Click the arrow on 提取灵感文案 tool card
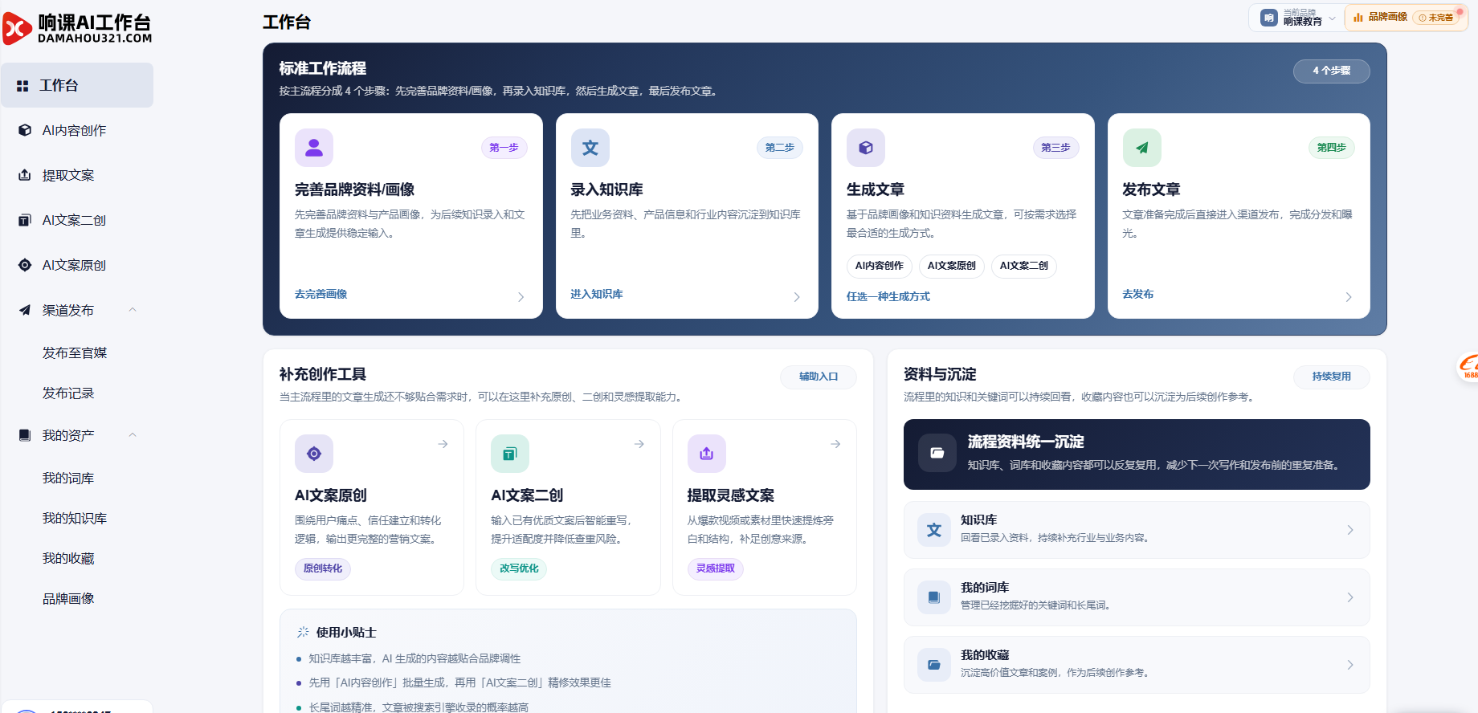The width and height of the screenshot is (1478, 713). click(835, 444)
